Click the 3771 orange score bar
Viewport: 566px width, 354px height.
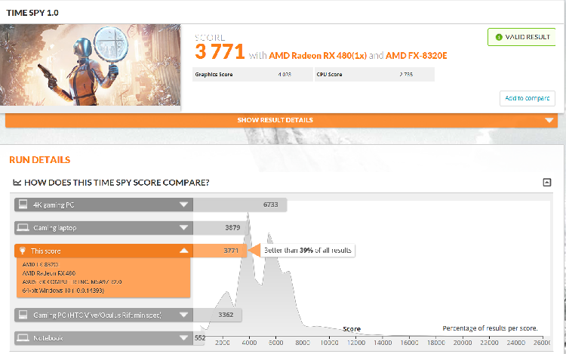(x=220, y=251)
